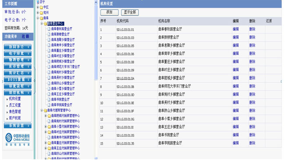Select folder icon of 曲阜营业中心
Viewport: 285px width, 160px height.
click(45, 24)
